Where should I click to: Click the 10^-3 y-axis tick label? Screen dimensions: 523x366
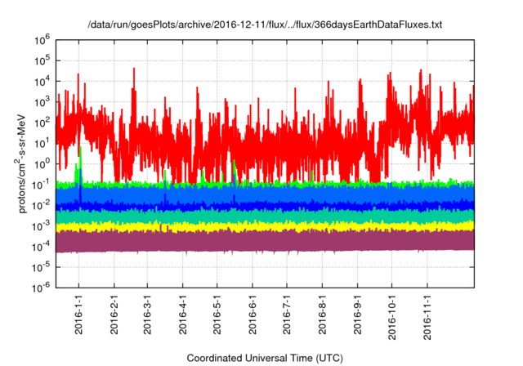click(42, 226)
